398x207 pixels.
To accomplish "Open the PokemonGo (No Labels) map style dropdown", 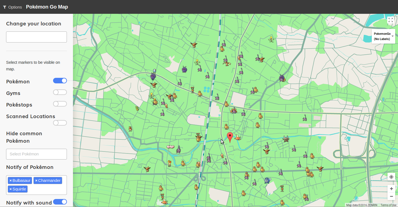I will [x=383, y=36].
